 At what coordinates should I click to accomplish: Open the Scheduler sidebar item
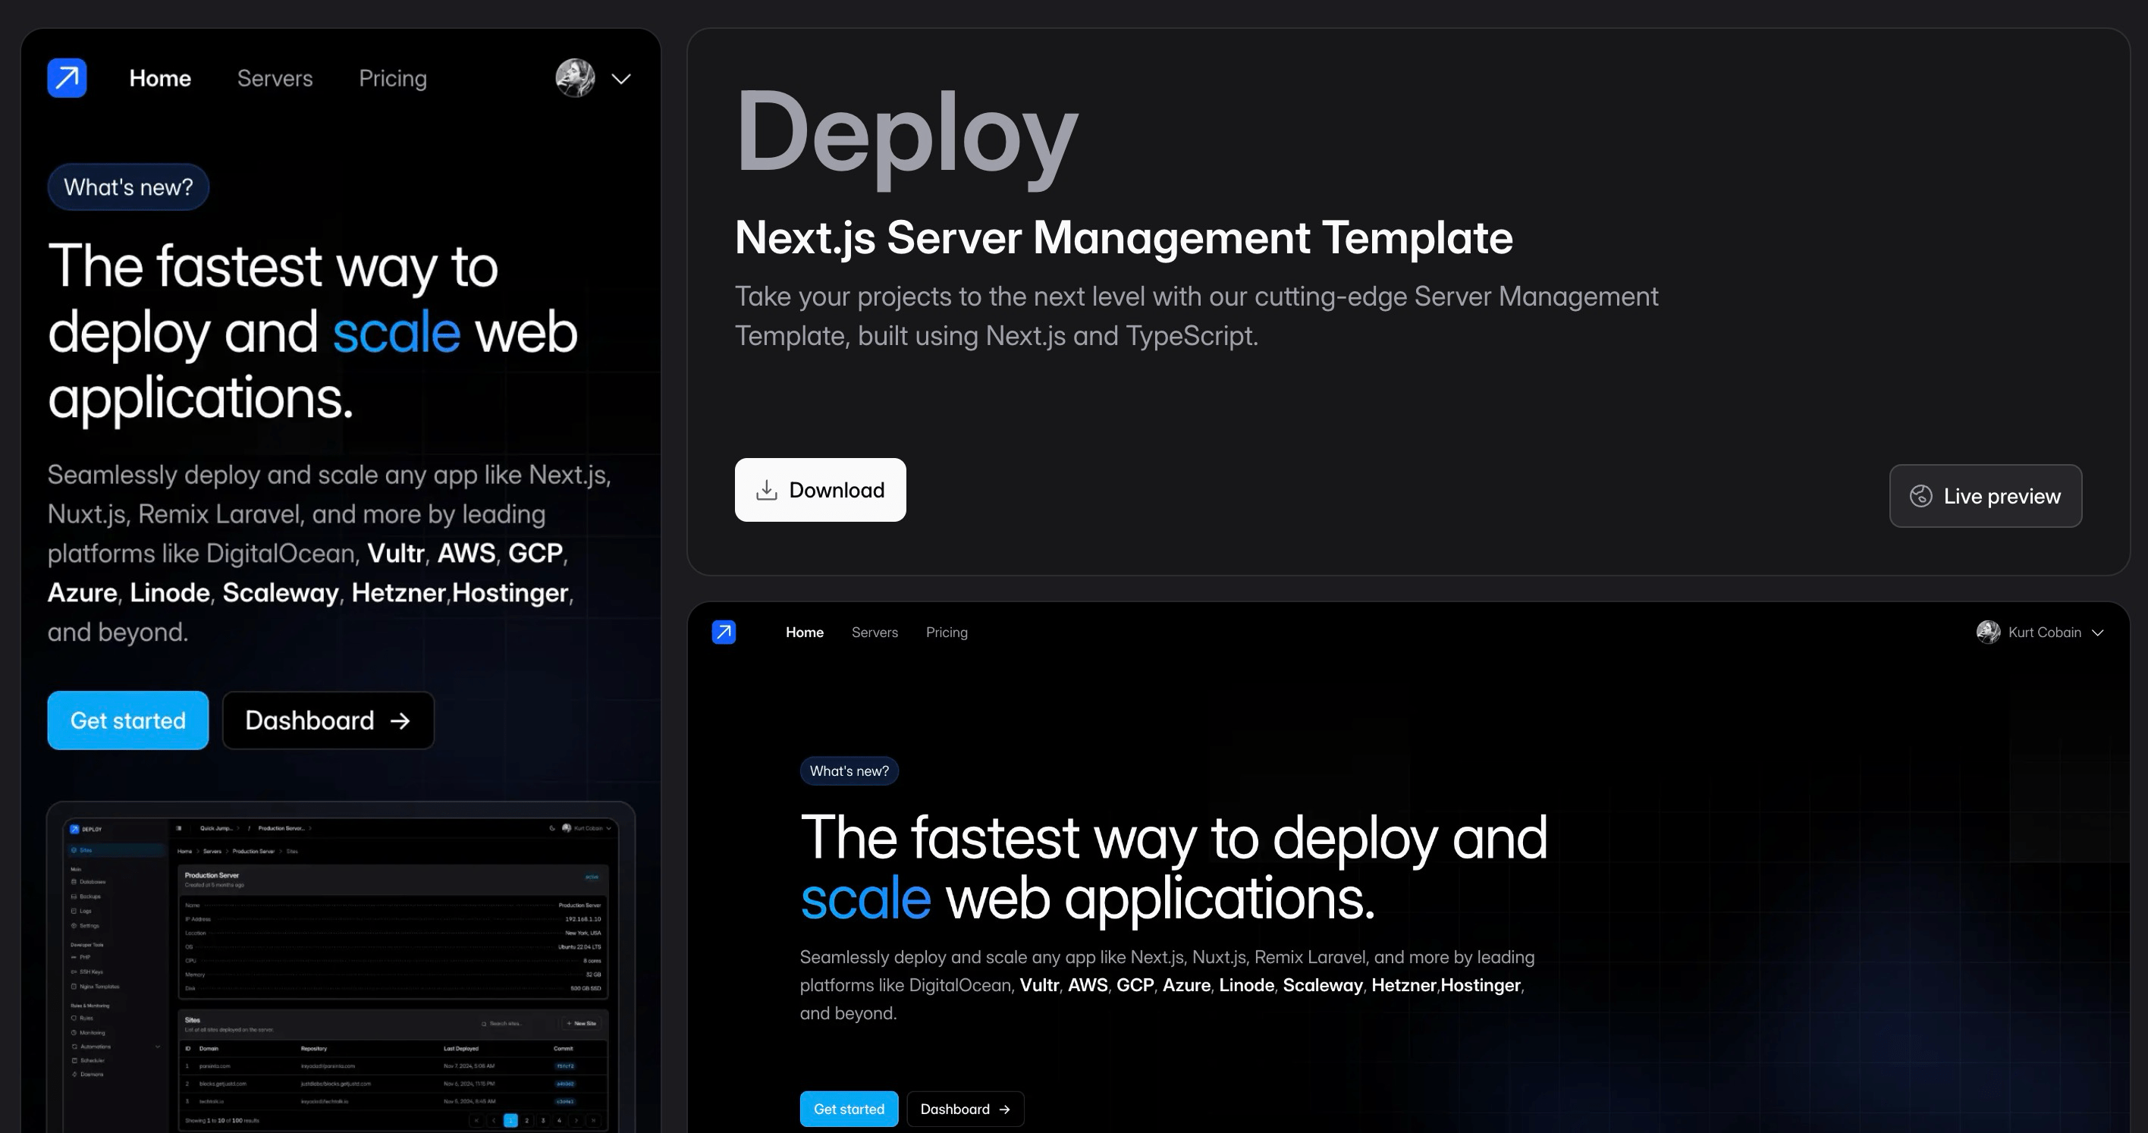point(75,1060)
